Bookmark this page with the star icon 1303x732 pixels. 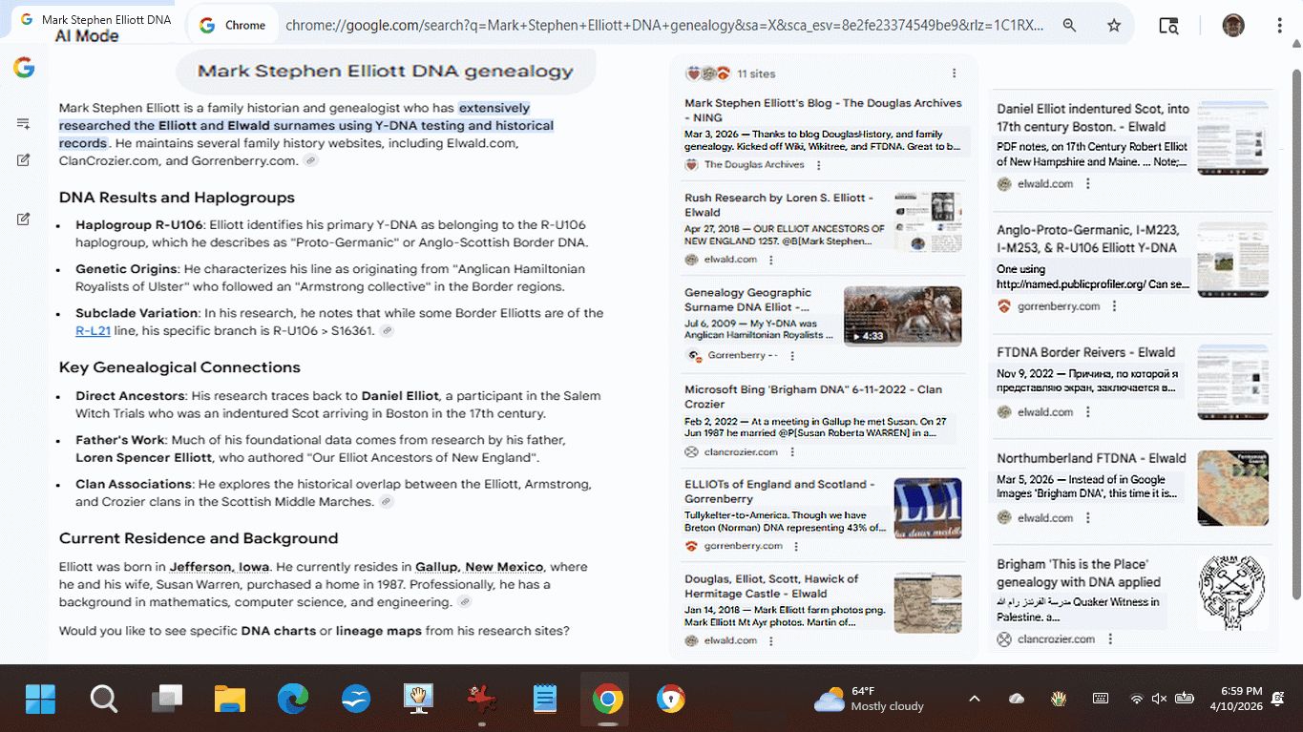[1114, 26]
